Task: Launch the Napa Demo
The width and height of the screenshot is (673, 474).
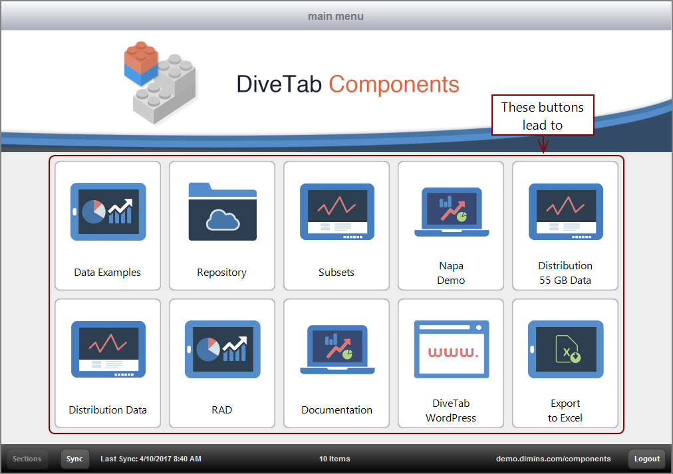Action: pos(450,225)
